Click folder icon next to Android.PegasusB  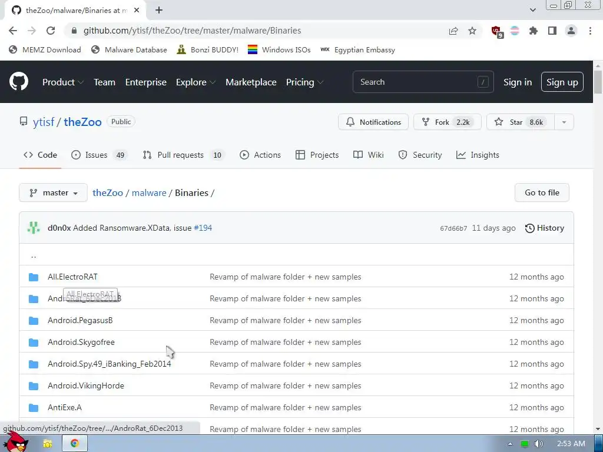[x=34, y=321]
